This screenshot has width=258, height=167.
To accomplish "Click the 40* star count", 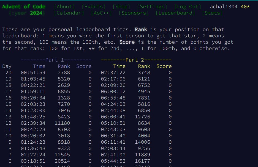I will tap(245, 7).
